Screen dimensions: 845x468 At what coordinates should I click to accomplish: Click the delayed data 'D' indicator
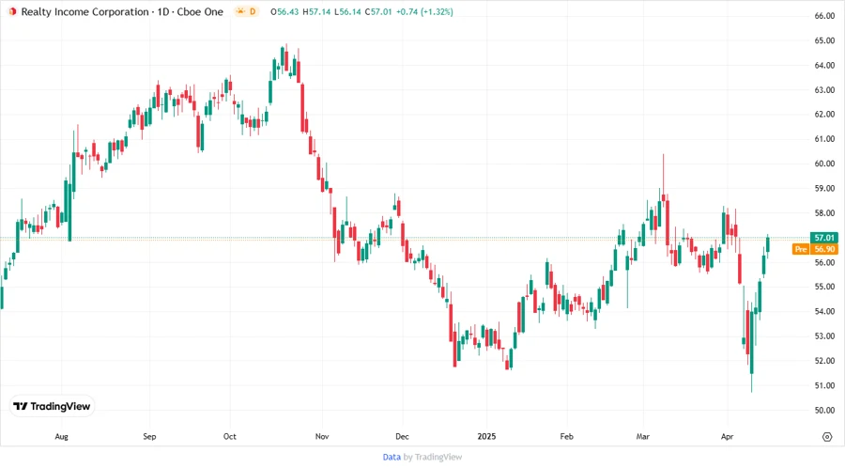[253, 11]
